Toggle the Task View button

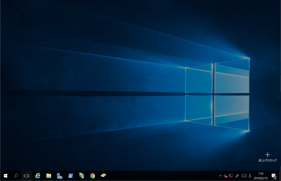click(x=27, y=176)
